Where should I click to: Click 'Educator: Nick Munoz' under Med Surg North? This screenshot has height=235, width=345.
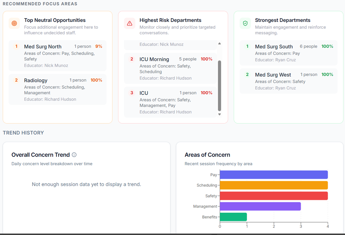coord(46,66)
